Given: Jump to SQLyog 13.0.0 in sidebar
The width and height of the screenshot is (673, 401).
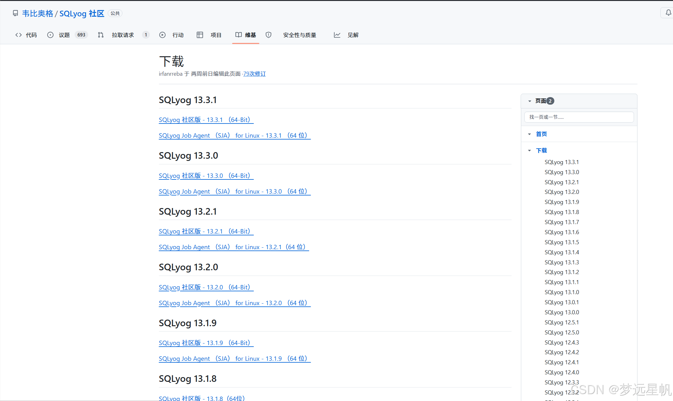Looking at the screenshot, I should pyautogui.click(x=562, y=312).
